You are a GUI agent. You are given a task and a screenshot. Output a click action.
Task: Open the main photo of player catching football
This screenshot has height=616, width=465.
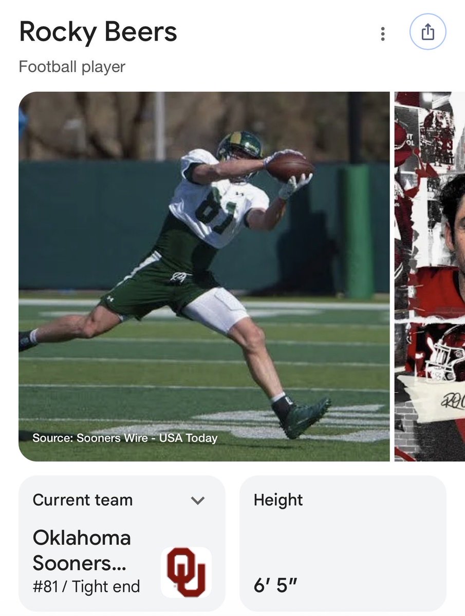204,276
